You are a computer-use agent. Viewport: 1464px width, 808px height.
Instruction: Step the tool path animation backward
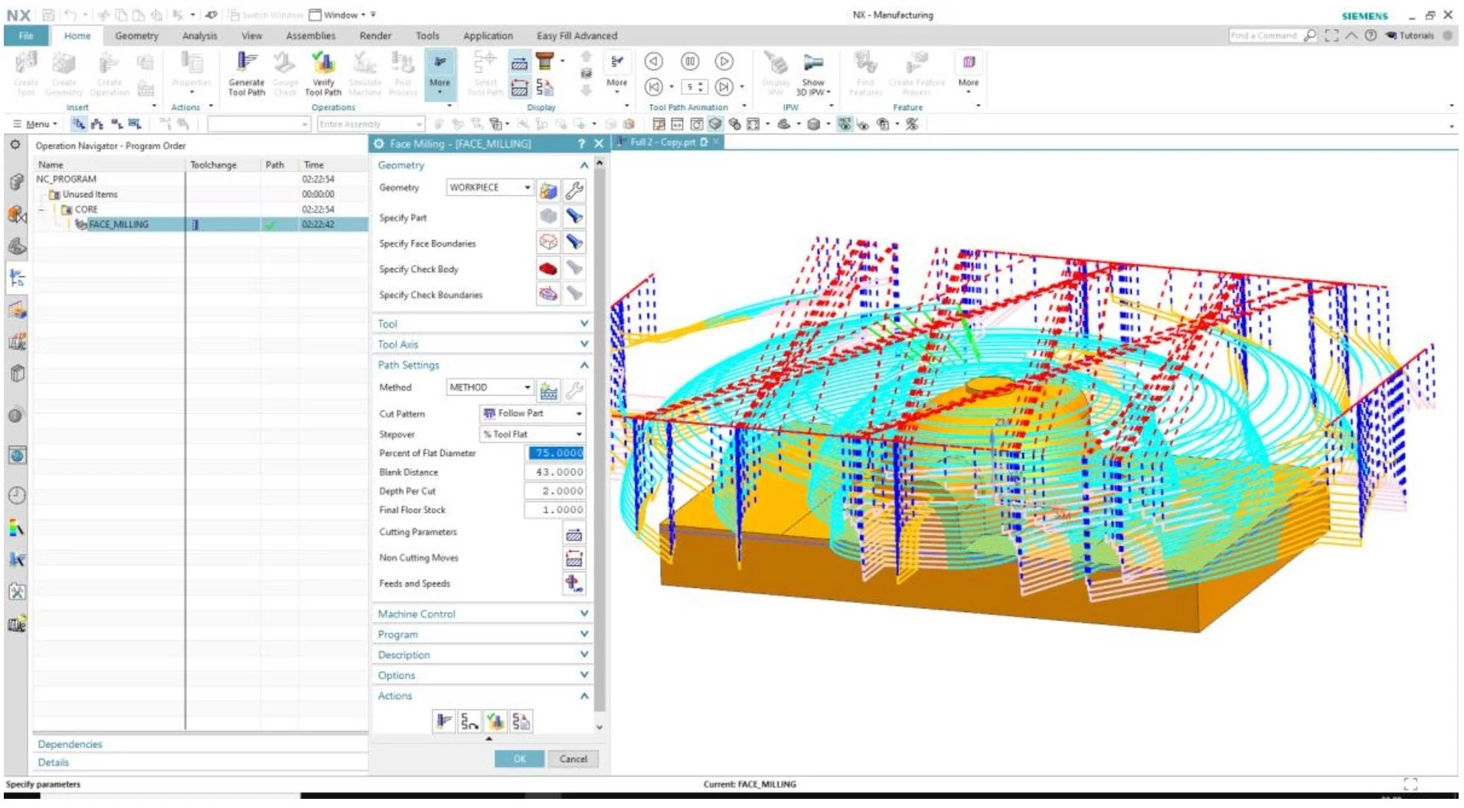tap(654, 61)
